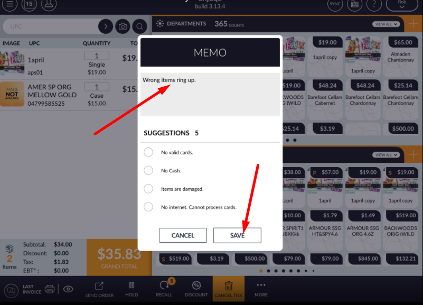Click the CANCEL button in Memo
The height and width of the screenshot is (305, 423).
click(183, 235)
